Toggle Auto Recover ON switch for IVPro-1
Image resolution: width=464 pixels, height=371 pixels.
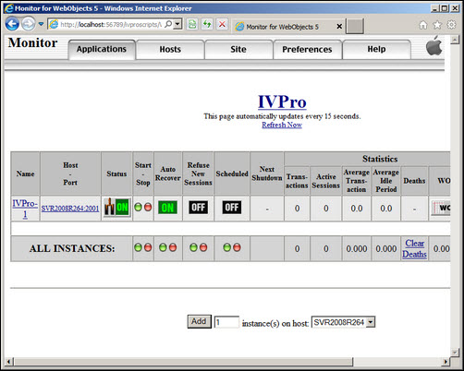(x=167, y=208)
